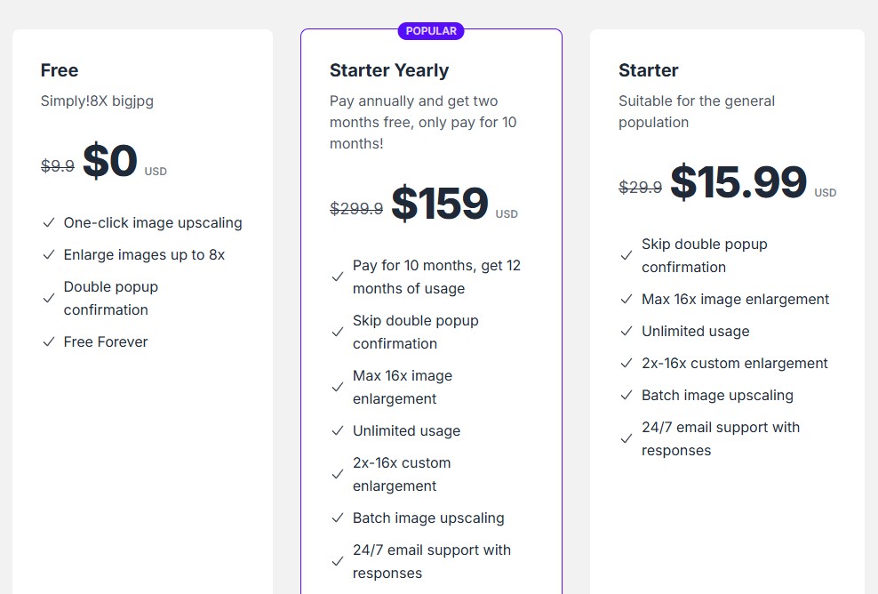The height and width of the screenshot is (594, 878).
Task: Click the Simply!8X bigjpg subtitle text
Action: (x=97, y=101)
